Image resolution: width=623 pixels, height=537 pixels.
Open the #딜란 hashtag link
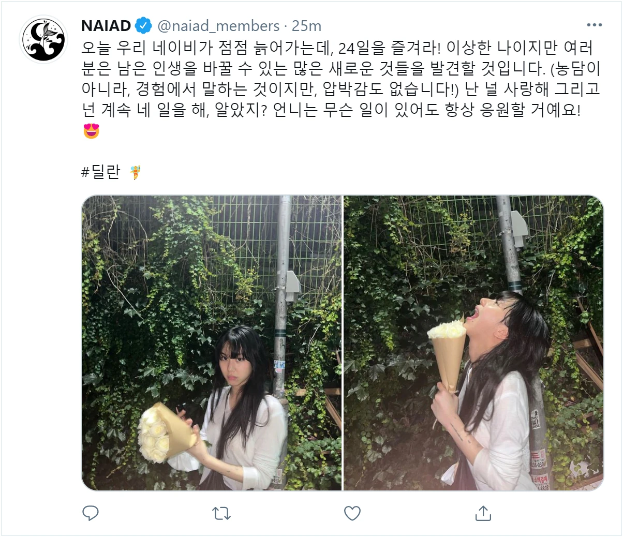point(101,172)
